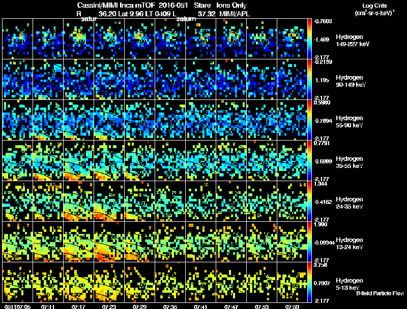Click the '07:11' time axis label

(48, 307)
